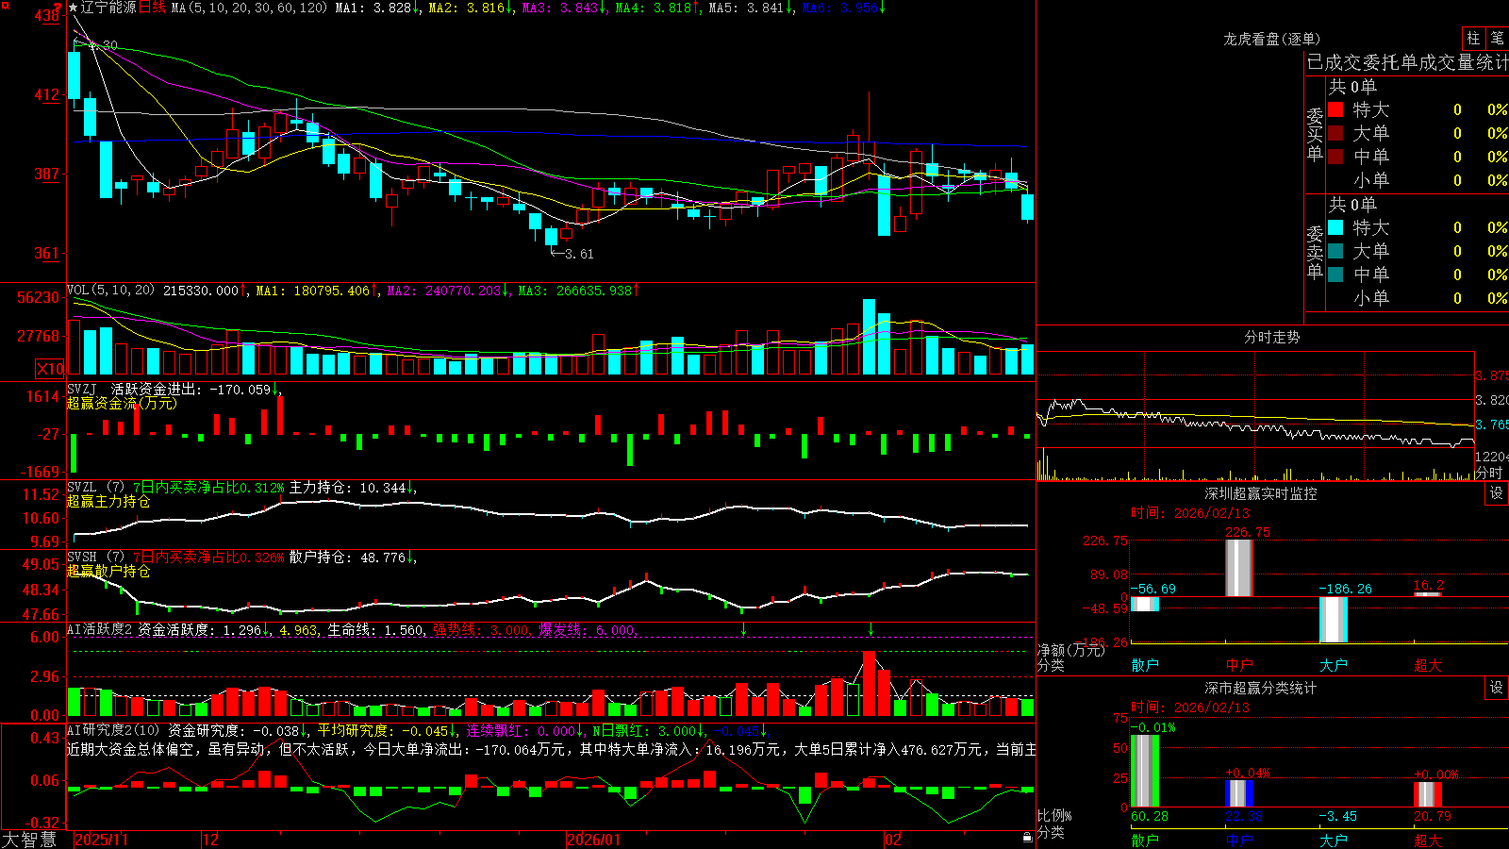Screen dimensions: 1509x849
Task: Click the 438 price axis label
Action: pyautogui.click(x=46, y=15)
